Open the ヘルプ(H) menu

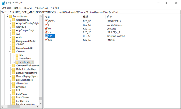click(55, 8)
